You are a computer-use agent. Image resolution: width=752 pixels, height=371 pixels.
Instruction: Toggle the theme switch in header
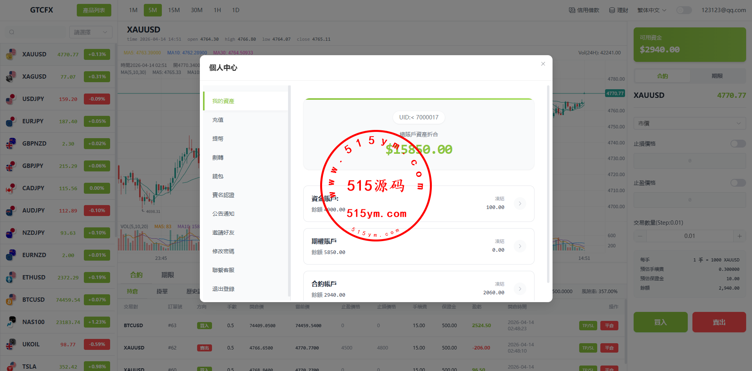tap(684, 10)
